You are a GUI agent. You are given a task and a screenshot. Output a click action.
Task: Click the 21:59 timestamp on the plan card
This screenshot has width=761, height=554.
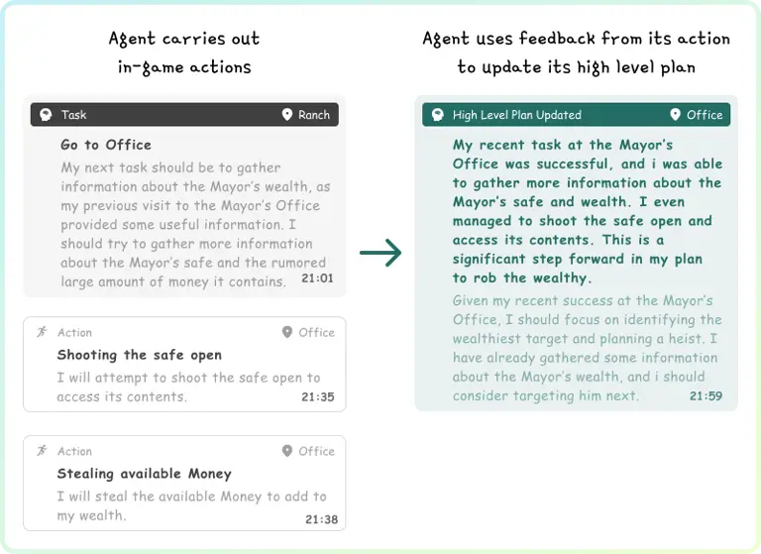point(706,396)
